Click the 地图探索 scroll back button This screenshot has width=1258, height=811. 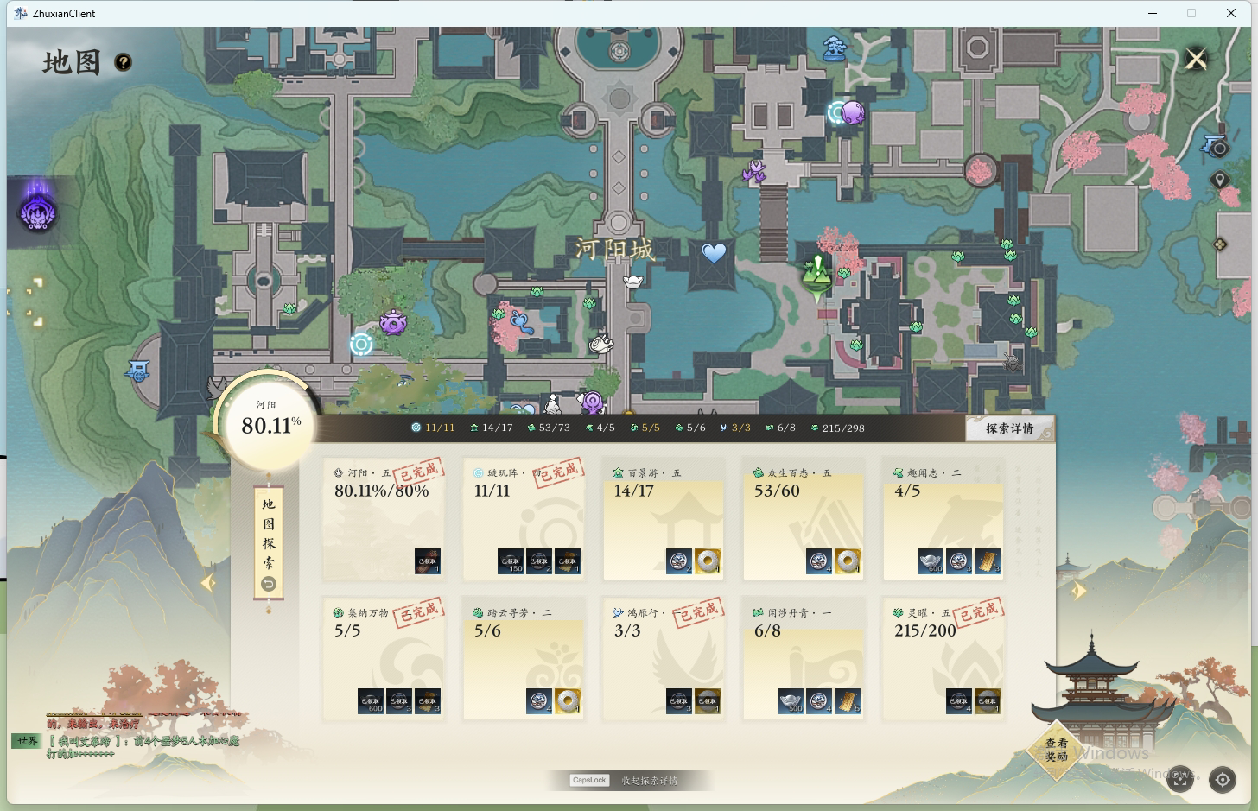pyautogui.click(x=269, y=585)
